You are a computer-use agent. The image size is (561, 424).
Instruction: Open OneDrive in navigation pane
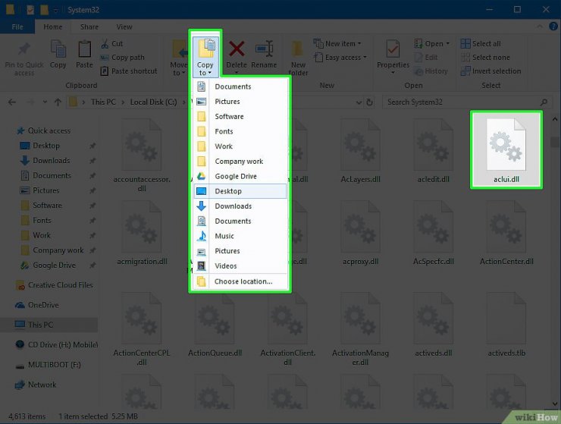[43, 305]
